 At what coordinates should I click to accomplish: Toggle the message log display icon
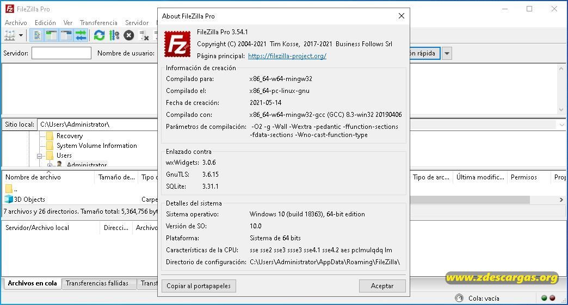click(36, 35)
